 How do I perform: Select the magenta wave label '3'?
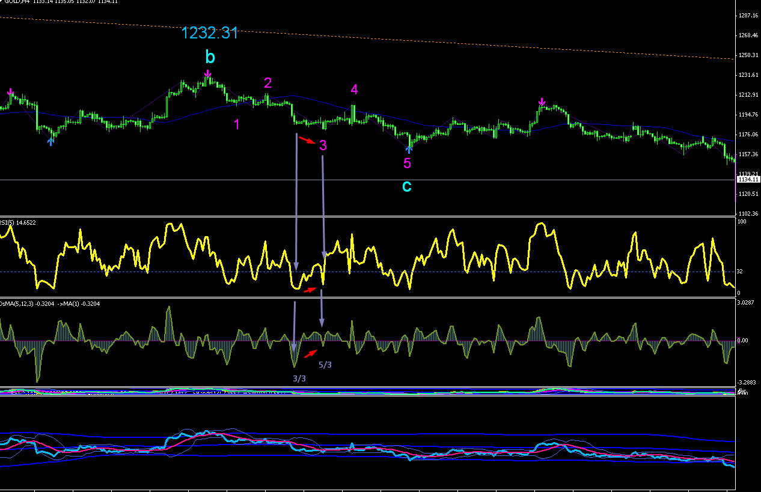tap(323, 145)
